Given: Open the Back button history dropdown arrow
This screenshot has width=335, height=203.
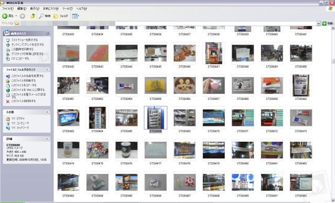Looking at the screenshot, I should [x=16, y=16].
